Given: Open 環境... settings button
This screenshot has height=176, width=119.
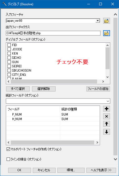Looking at the screenshot, I should click(71, 170).
